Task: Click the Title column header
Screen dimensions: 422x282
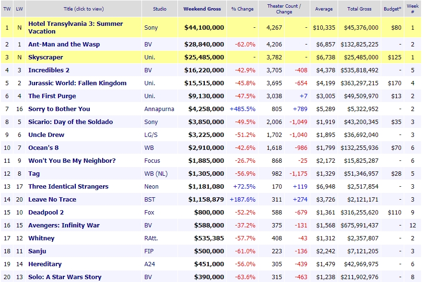Action: [84, 9]
